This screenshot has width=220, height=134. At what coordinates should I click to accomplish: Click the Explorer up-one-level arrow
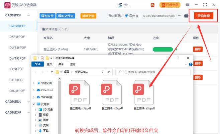(x=52, y=72)
